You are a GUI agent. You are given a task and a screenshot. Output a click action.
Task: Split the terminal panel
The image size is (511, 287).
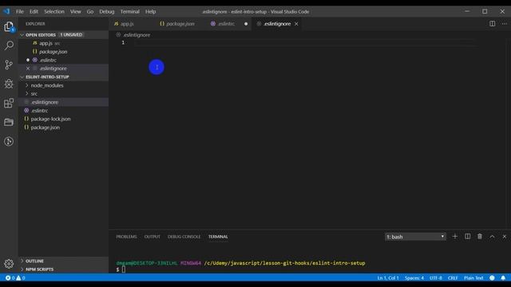(467, 237)
